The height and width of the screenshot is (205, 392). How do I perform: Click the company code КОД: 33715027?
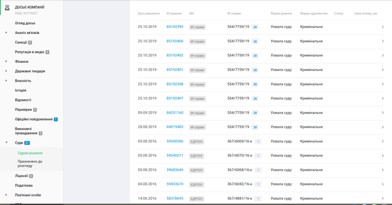coord(26,13)
